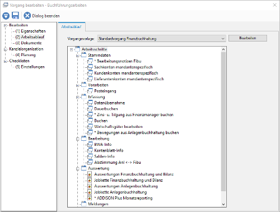
Task: Collapse the Vorarbeiten folder
Action: [x=78, y=85]
